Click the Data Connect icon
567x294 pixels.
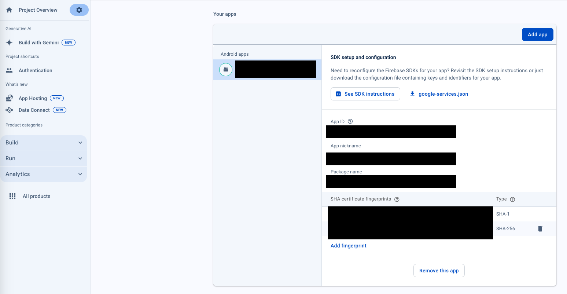tap(9, 110)
